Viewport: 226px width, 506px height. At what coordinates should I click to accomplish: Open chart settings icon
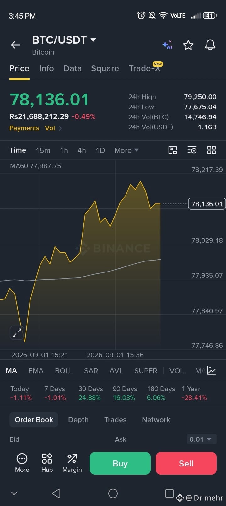click(x=192, y=150)
